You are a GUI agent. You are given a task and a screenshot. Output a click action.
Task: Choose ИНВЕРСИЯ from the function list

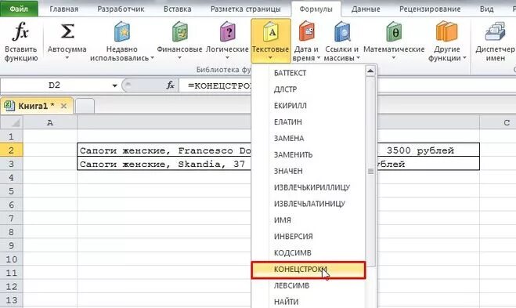309,237
